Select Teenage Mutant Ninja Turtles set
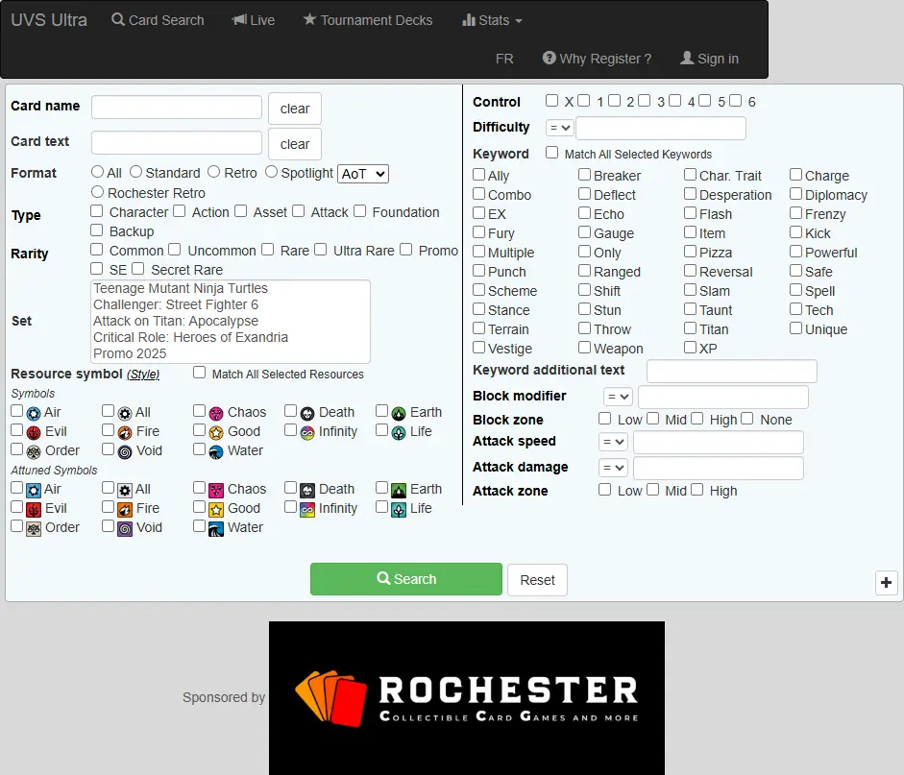This screenshot has width=904, height=775. tap(181, 288)
